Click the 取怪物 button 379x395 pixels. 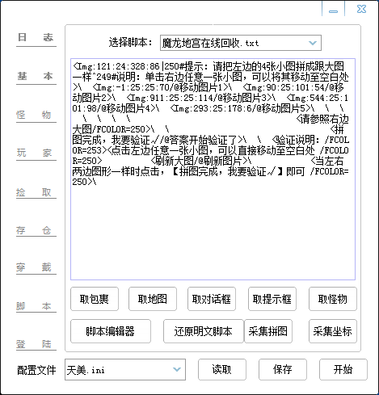[x=333, y=299]
